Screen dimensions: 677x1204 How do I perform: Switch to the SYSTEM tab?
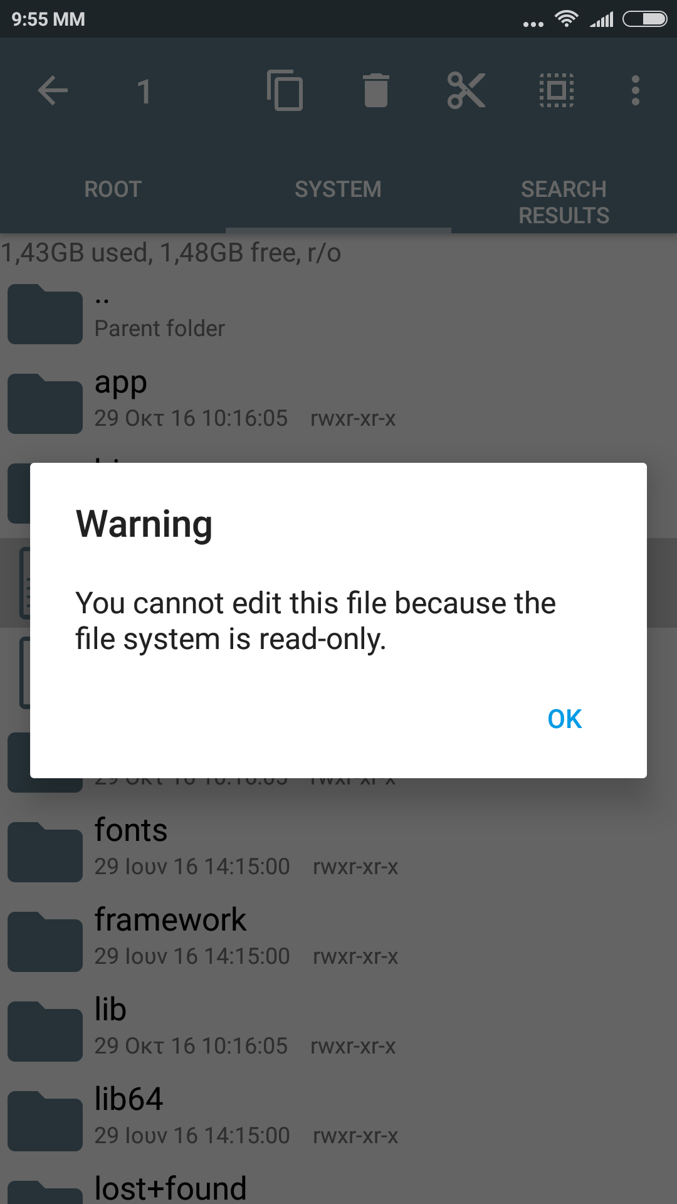(338, 189)
